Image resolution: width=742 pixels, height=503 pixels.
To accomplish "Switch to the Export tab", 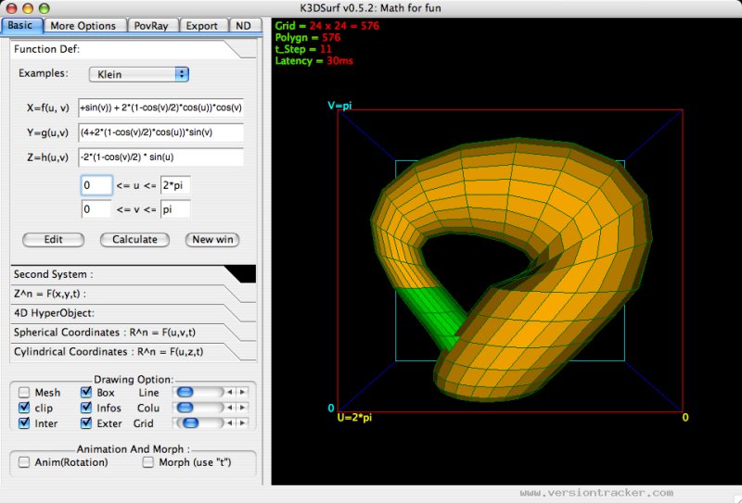I will [202, 26].
